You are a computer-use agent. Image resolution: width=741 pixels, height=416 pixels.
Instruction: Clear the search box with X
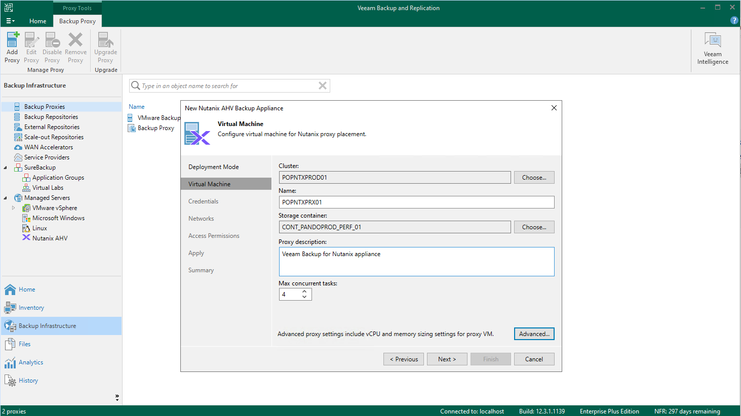(323, 86)
